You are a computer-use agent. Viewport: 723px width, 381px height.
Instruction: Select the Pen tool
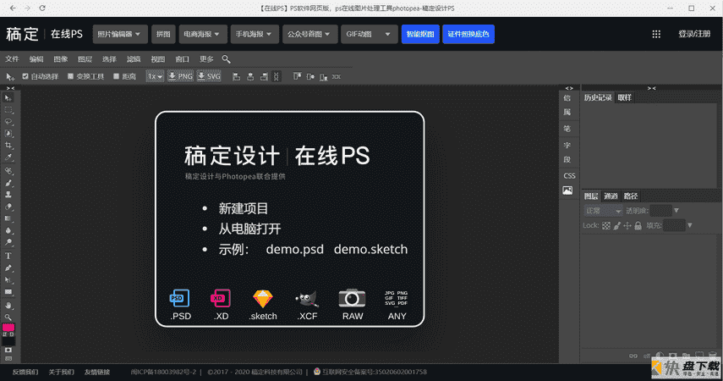pos(8,268)
